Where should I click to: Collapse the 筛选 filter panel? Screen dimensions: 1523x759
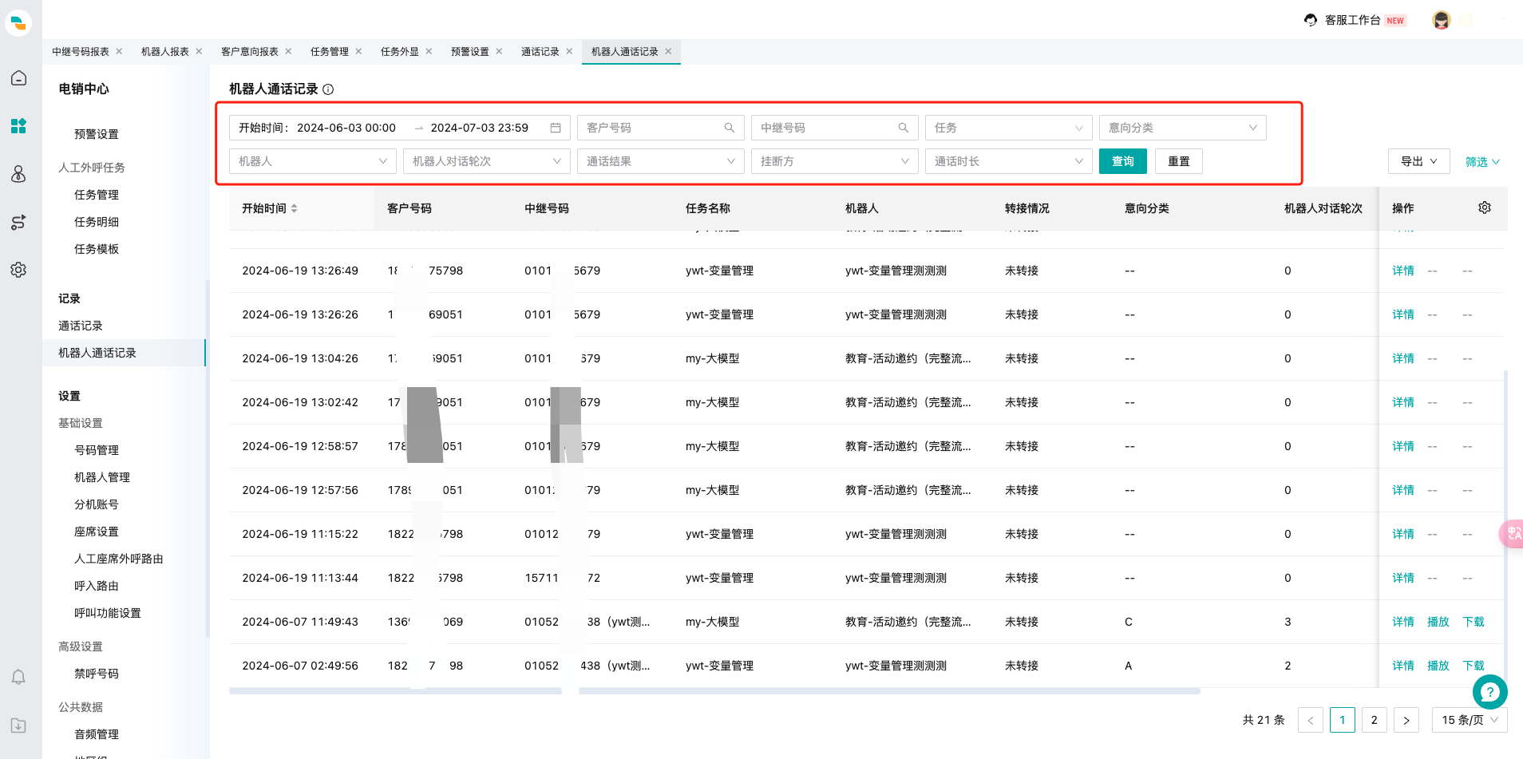1482,162
